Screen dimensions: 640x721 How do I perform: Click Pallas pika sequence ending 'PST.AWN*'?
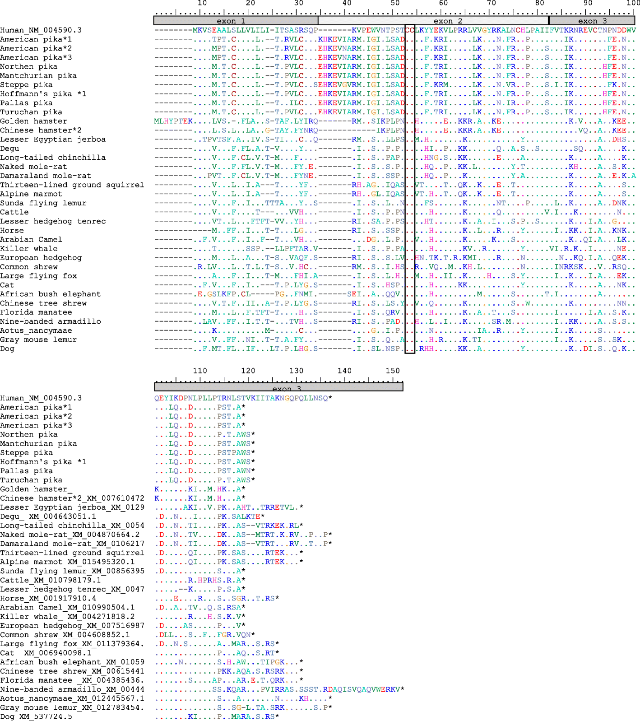coord(205,471)
